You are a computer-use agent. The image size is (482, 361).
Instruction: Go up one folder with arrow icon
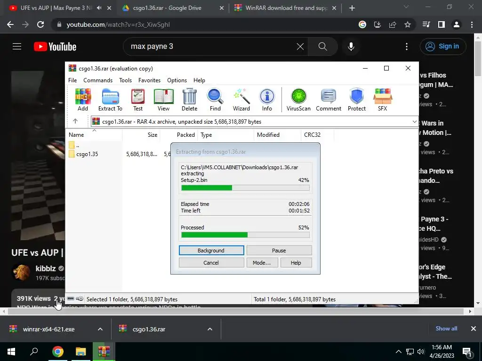click(75, 121)
